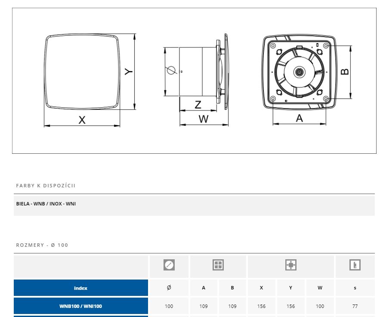Click the FARBY K DISPOZÍCII heading
Image resolution: width=380 pixels, height=317 pixels.
(x=46, y=186)
